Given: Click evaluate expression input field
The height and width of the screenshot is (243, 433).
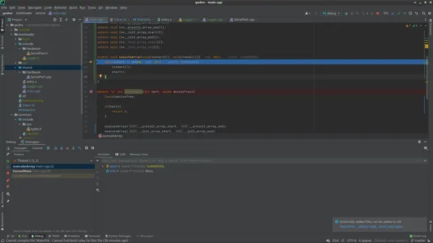Looking at the screenshot, I should (260, 161).
